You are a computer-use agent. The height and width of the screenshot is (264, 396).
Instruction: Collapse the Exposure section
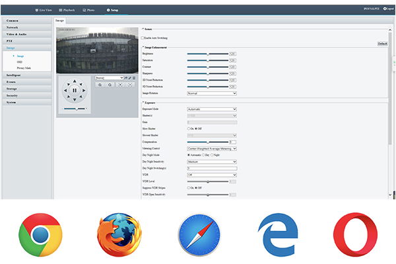click(143, 102)
